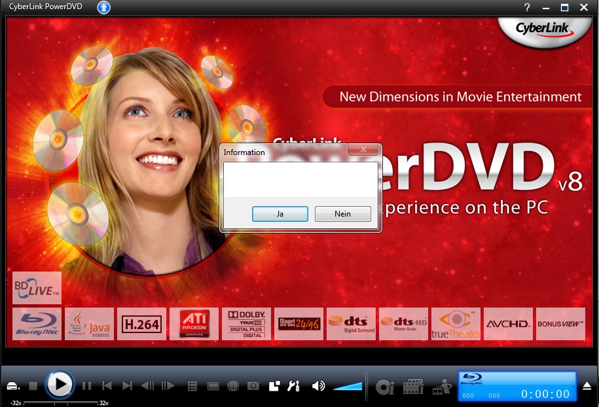Open the select source drive menu
599x407 pixels.
click(x=13, y=386)
